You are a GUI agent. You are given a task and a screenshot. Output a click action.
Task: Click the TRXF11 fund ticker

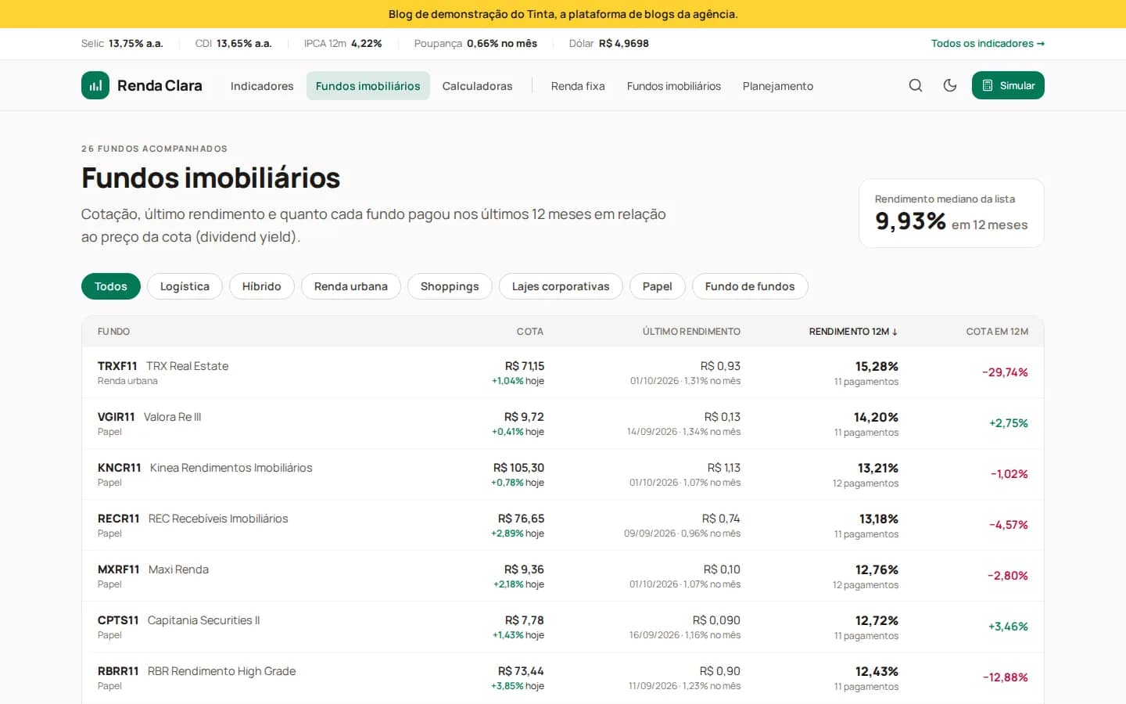[x=117, y=366]
